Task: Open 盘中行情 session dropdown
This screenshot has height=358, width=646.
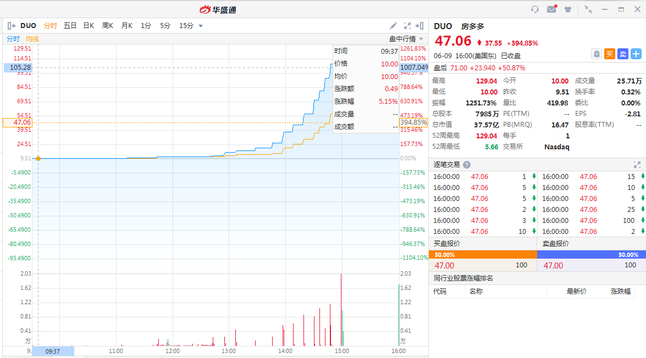Action: (x=406, y=38)
